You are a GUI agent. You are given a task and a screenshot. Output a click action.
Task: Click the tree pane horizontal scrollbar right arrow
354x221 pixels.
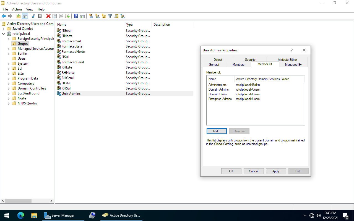click(51, 201)
